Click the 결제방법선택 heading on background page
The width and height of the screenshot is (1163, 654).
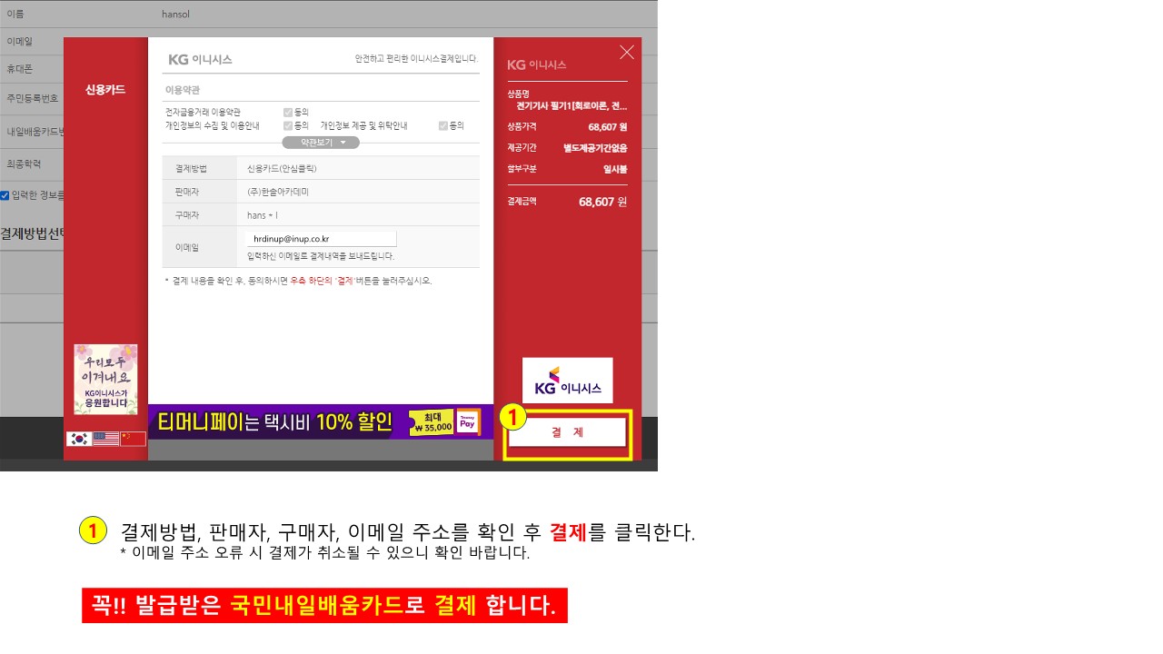(x=32, y=233)
